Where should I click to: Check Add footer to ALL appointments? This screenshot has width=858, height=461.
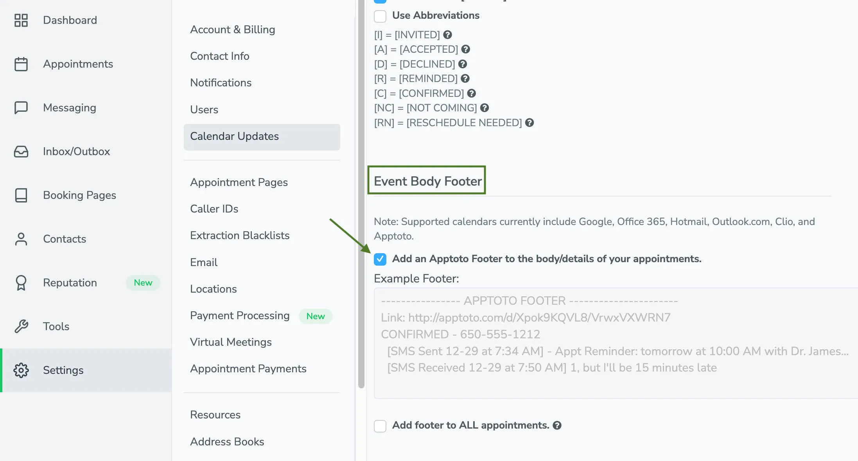(380, 426)
